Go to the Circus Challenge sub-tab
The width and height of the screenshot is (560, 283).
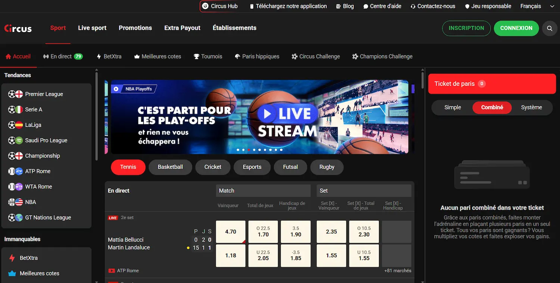point(316,57)
